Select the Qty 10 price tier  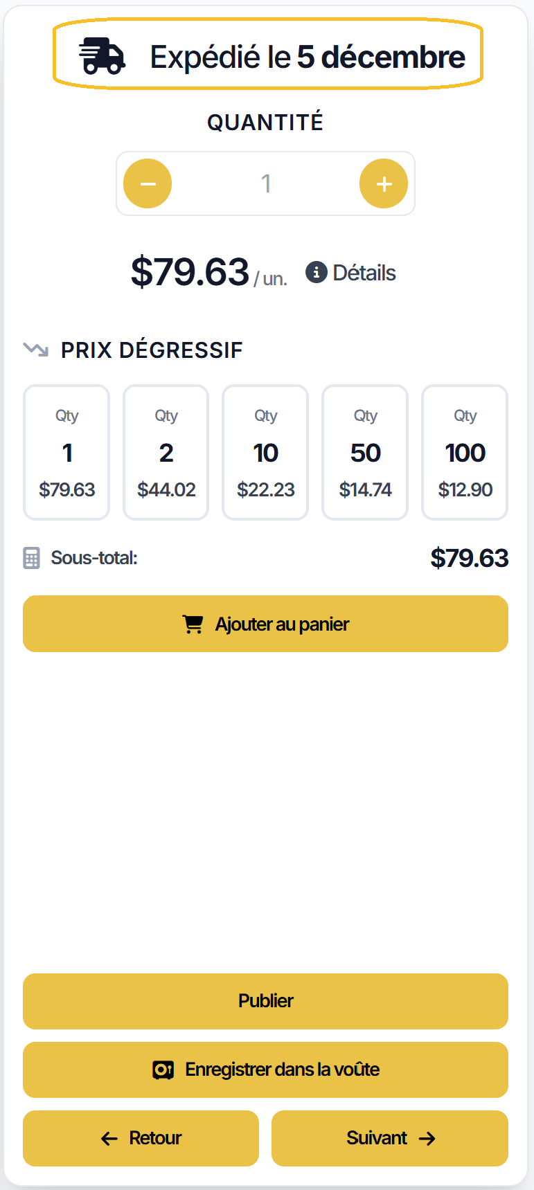265,452
